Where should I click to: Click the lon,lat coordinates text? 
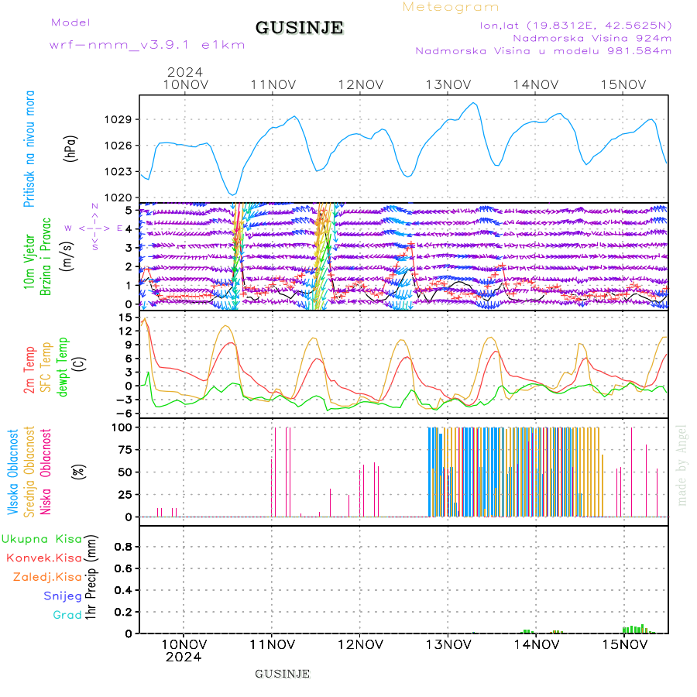[575, 26]
